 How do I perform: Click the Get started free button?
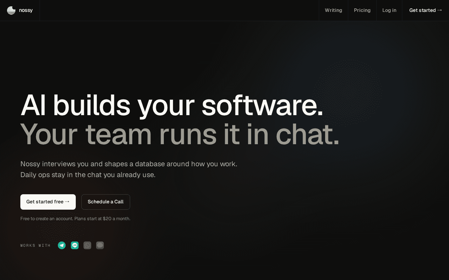tap(48, 202)
